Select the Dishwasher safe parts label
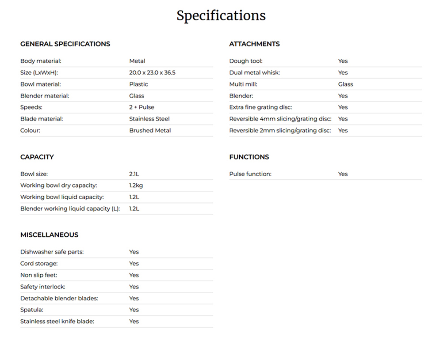This screenshot has height=337, width=440. click(52, 252)
